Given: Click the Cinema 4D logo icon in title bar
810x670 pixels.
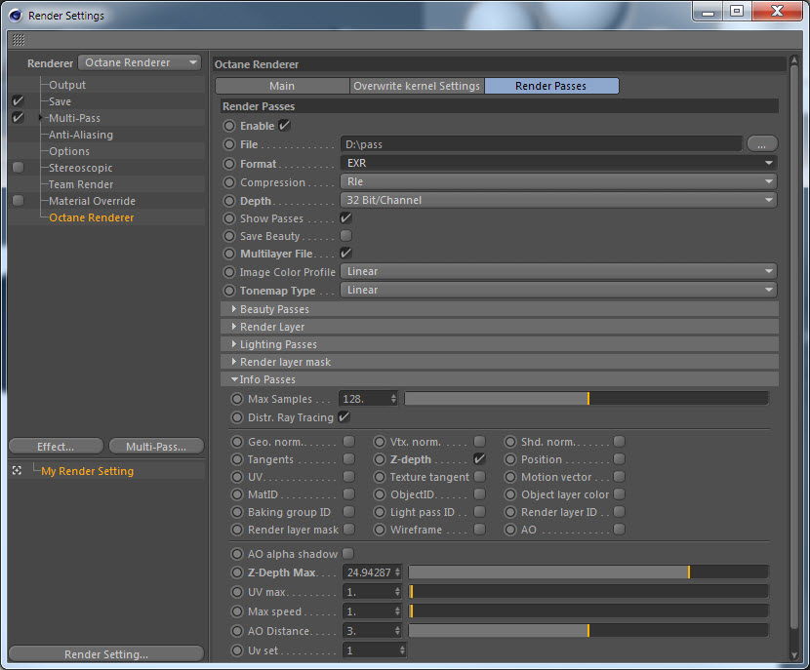Looking at the screenshot, I should 16,16.
